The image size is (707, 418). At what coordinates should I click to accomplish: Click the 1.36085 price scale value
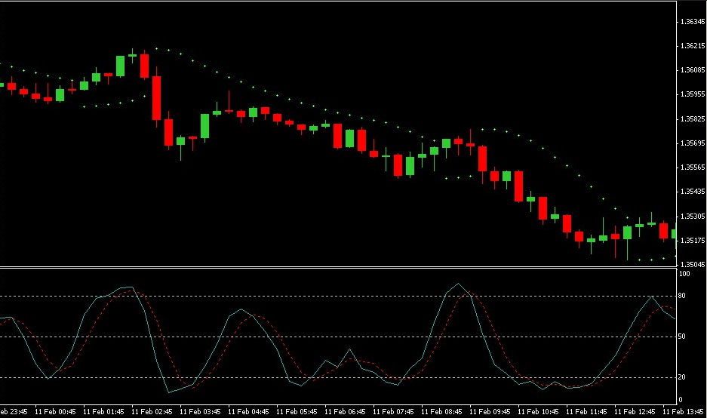(693, 70)
